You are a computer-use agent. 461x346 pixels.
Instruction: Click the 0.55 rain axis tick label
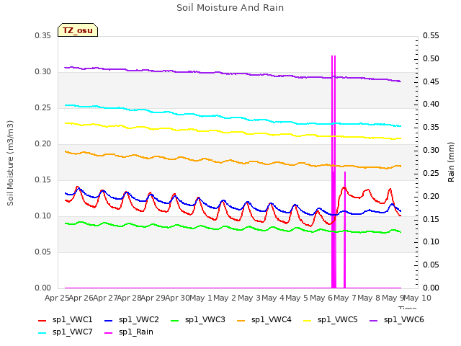tap(431, 36)
